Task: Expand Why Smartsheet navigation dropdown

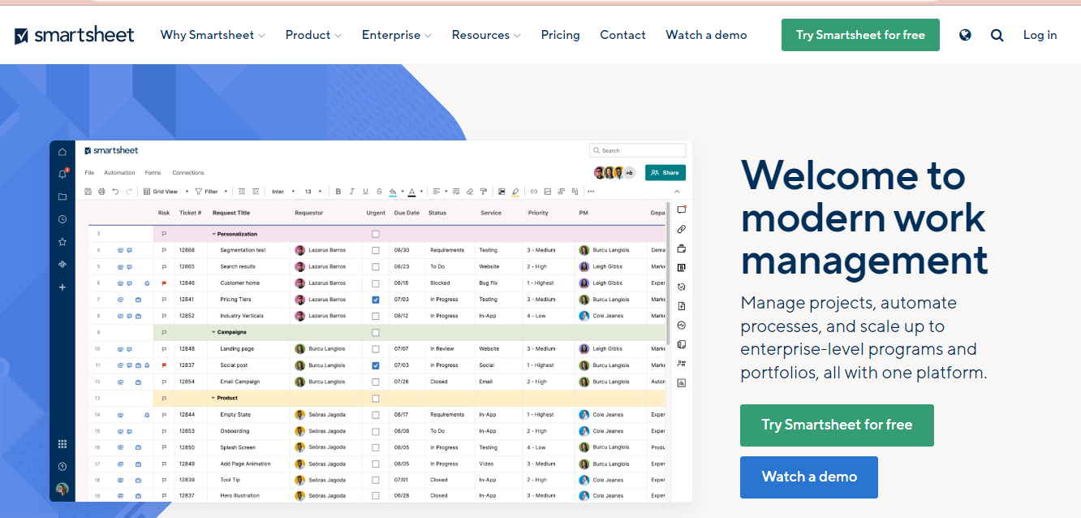Action: [213, 35]
